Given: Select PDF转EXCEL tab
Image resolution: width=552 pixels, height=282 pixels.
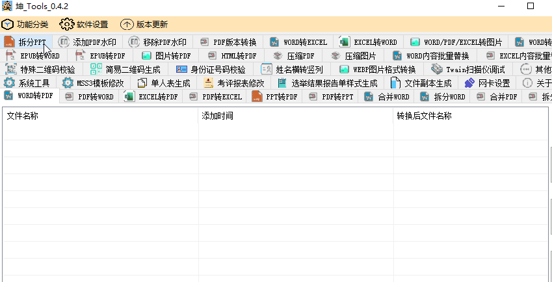Looking at the screenshot, I should [215, 96].
